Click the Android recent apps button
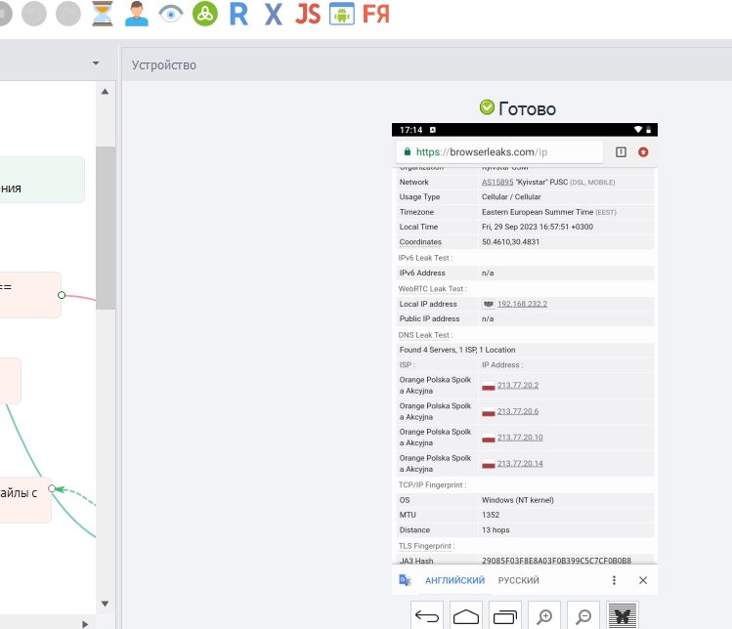 (505, 616)
